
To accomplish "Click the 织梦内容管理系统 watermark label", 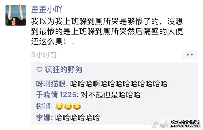I will (185, 122).
